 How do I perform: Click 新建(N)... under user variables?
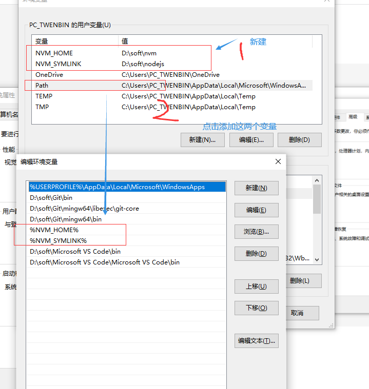(203, 140)
